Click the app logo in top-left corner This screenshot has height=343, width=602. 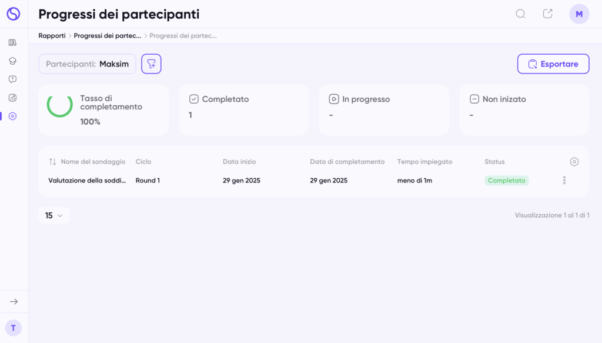[14, 14]
